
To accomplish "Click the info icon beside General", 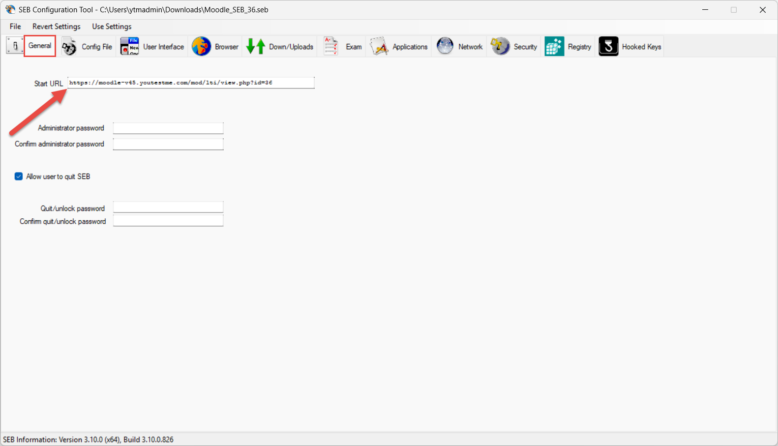I will pyautogui.click(x=15, y=46).
